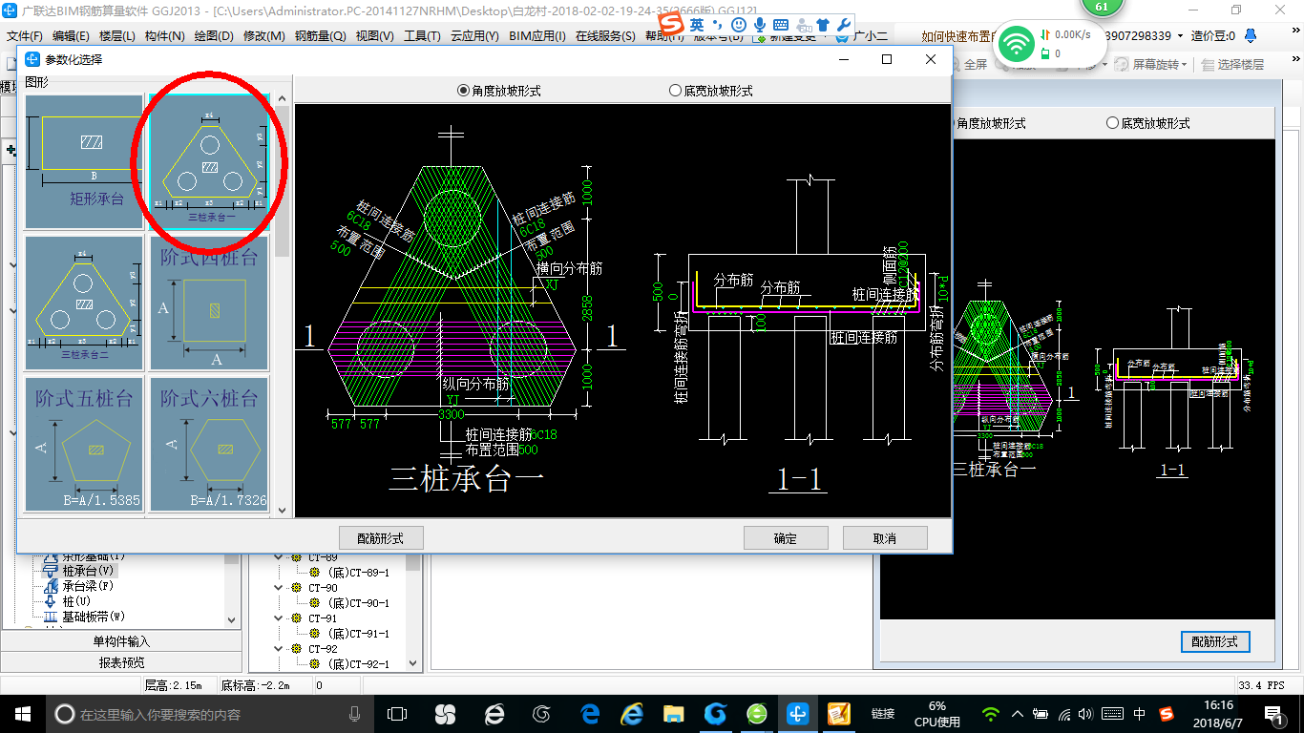Open the 报表预览 panel
This screenshot has height=733, width=1304.
click(x=121, y=662)
